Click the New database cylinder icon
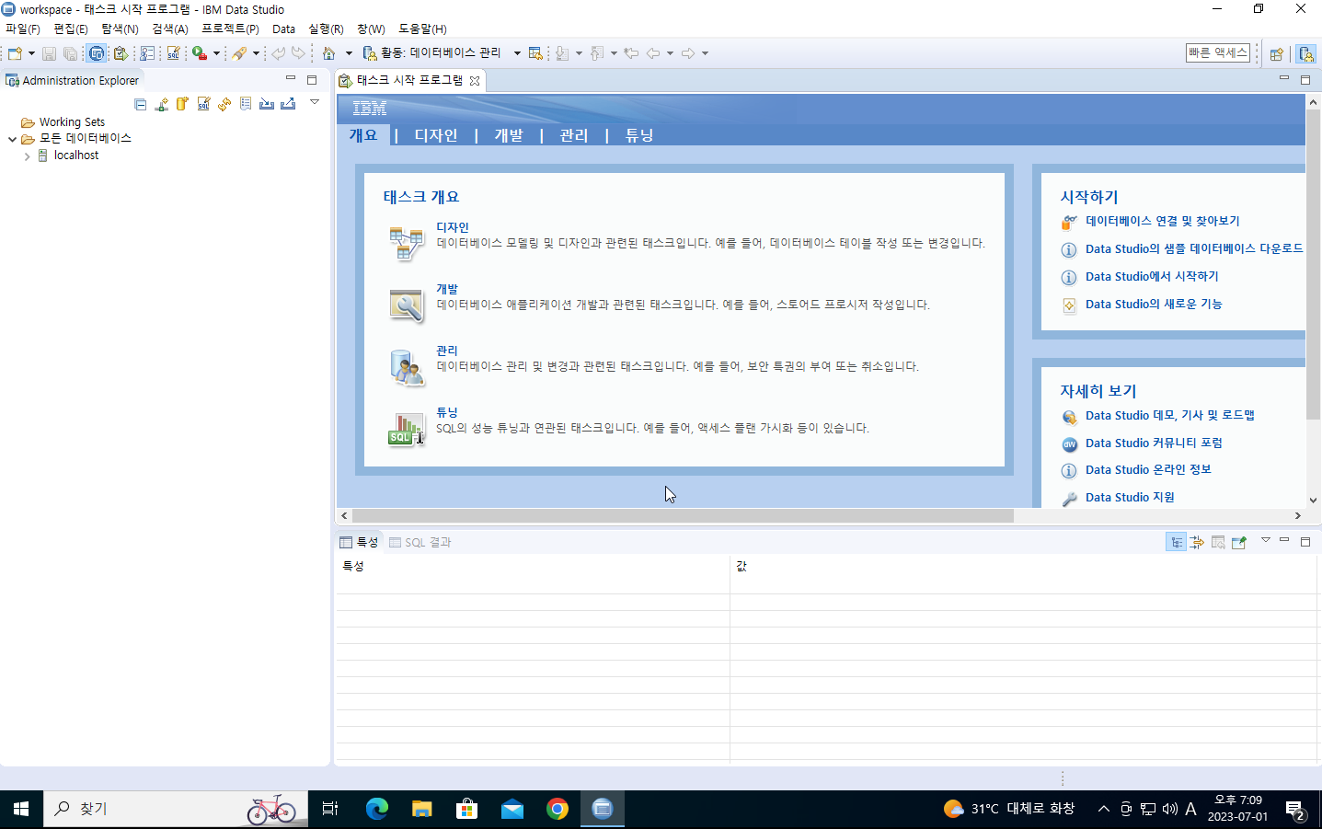This screenshot has height=829, width=1322. click(182, 104)
